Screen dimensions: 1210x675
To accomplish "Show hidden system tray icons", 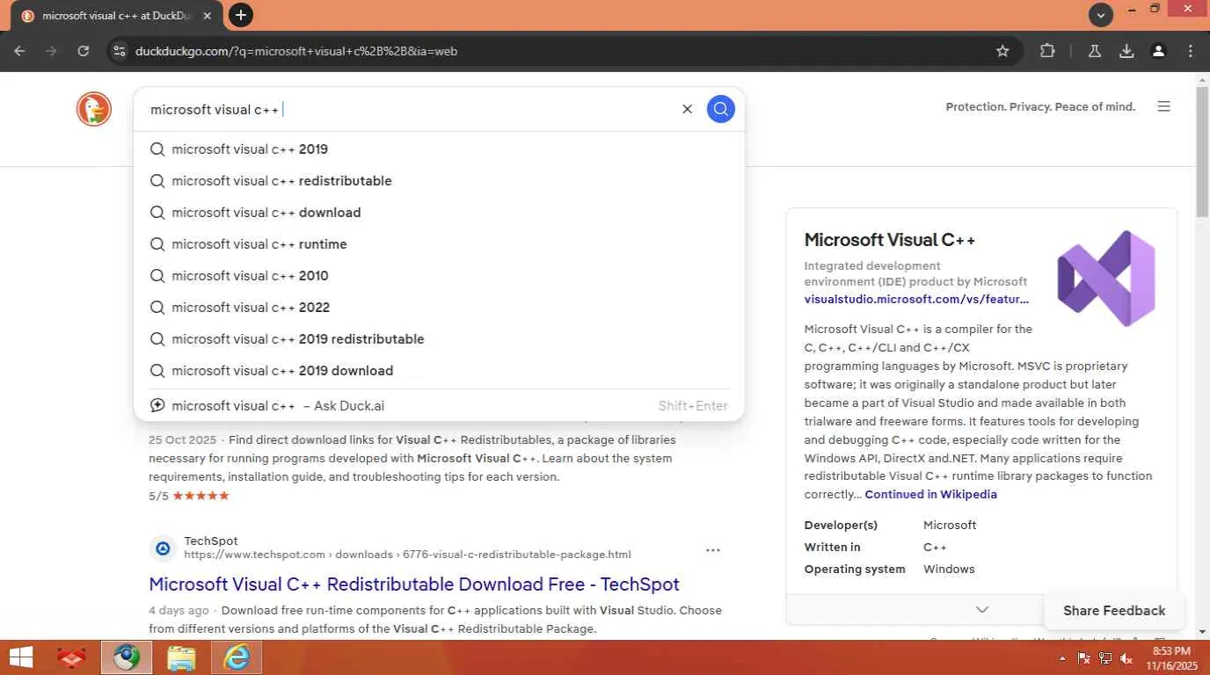I will (1062, 658).
